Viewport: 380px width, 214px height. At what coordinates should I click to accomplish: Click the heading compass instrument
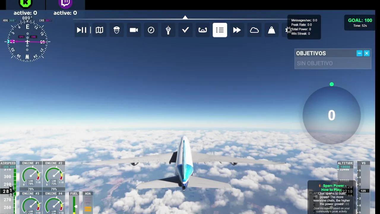[27, 42]
